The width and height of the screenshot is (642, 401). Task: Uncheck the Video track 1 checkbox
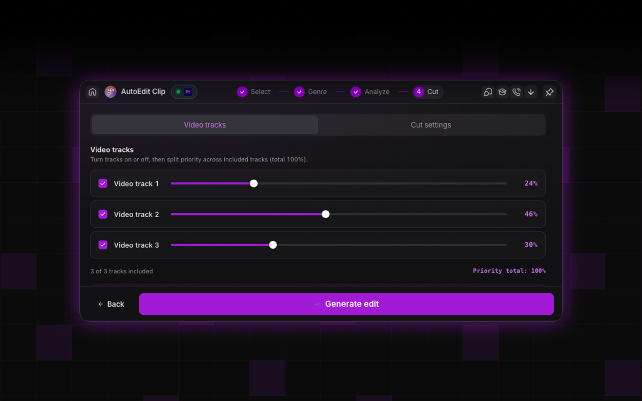coord(103,183)
